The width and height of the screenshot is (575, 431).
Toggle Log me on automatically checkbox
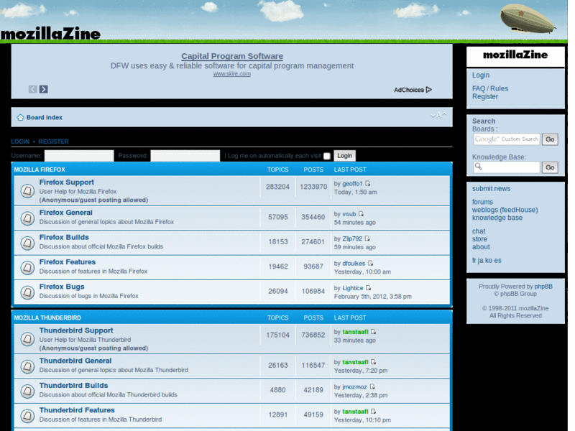pos(327,156)
